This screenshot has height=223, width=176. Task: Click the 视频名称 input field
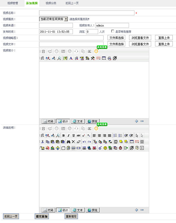point(87,13)
